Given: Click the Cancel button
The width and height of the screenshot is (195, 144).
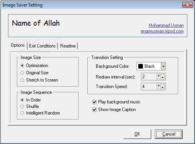Looking at the screenshot, I should tap(169, 134).
